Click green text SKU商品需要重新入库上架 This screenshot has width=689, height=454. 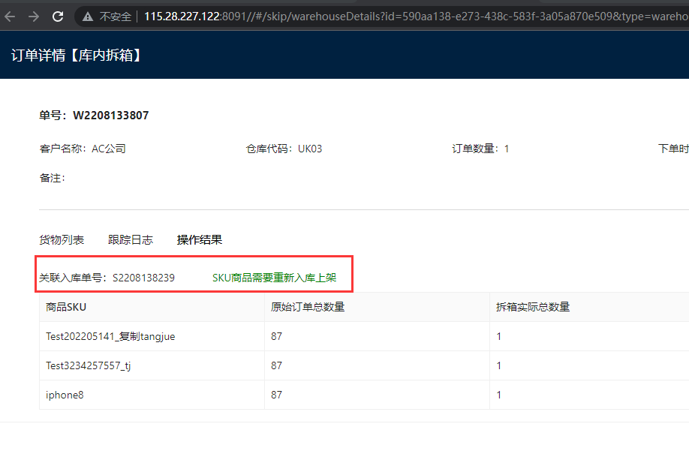pos(274,278)
